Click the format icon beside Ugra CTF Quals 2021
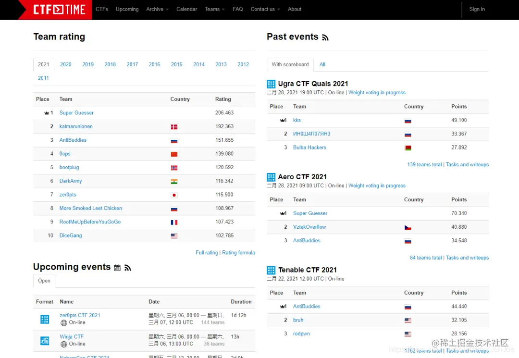This screenshot has height=358, width=519. click(271, 84)
